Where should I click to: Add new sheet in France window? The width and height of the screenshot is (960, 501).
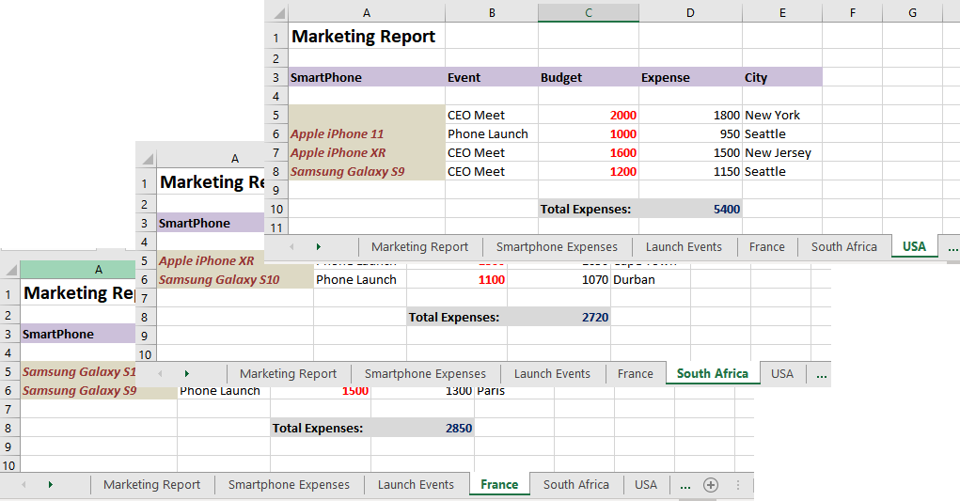pyautogui.click(x=710, y=485)
